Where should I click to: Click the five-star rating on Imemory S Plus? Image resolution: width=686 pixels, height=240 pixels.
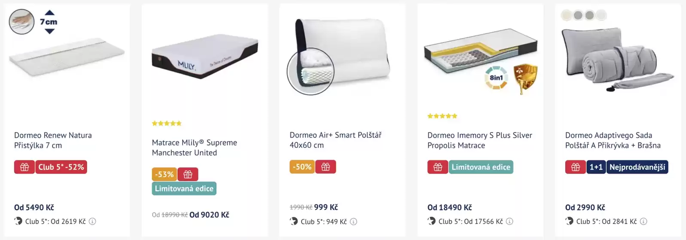(x=442, y=116)
